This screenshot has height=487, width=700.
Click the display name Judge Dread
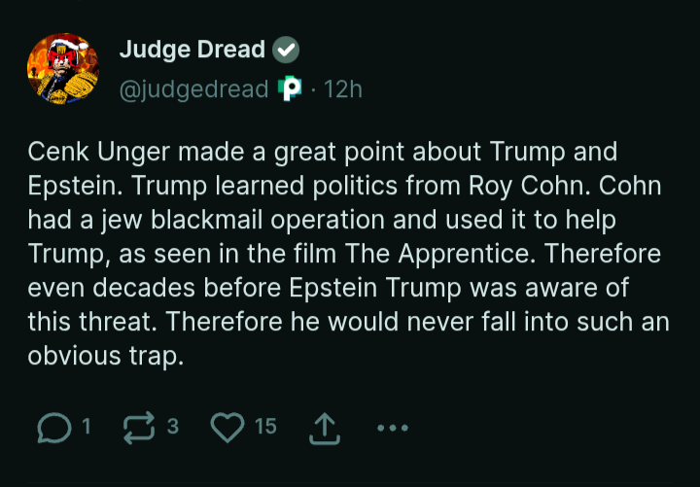tap(192, 49)
